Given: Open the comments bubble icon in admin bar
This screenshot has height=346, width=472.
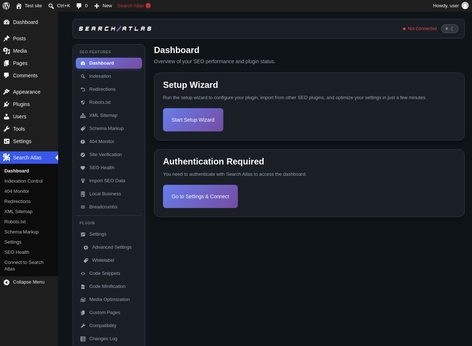Looking at the screenshot, I should (79, 6).
